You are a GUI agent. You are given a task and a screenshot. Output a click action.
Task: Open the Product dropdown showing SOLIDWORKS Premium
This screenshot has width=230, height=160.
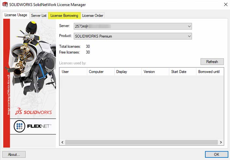133,36
